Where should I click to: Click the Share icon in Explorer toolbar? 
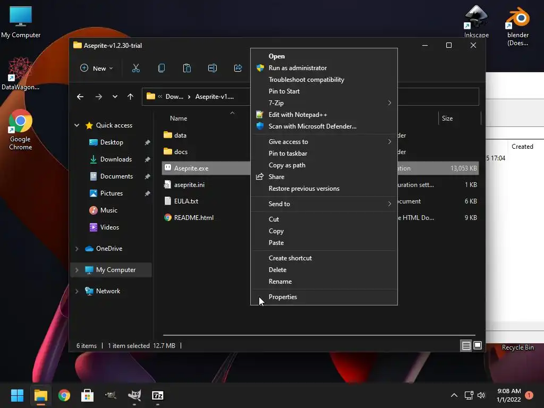click(238, 69)
